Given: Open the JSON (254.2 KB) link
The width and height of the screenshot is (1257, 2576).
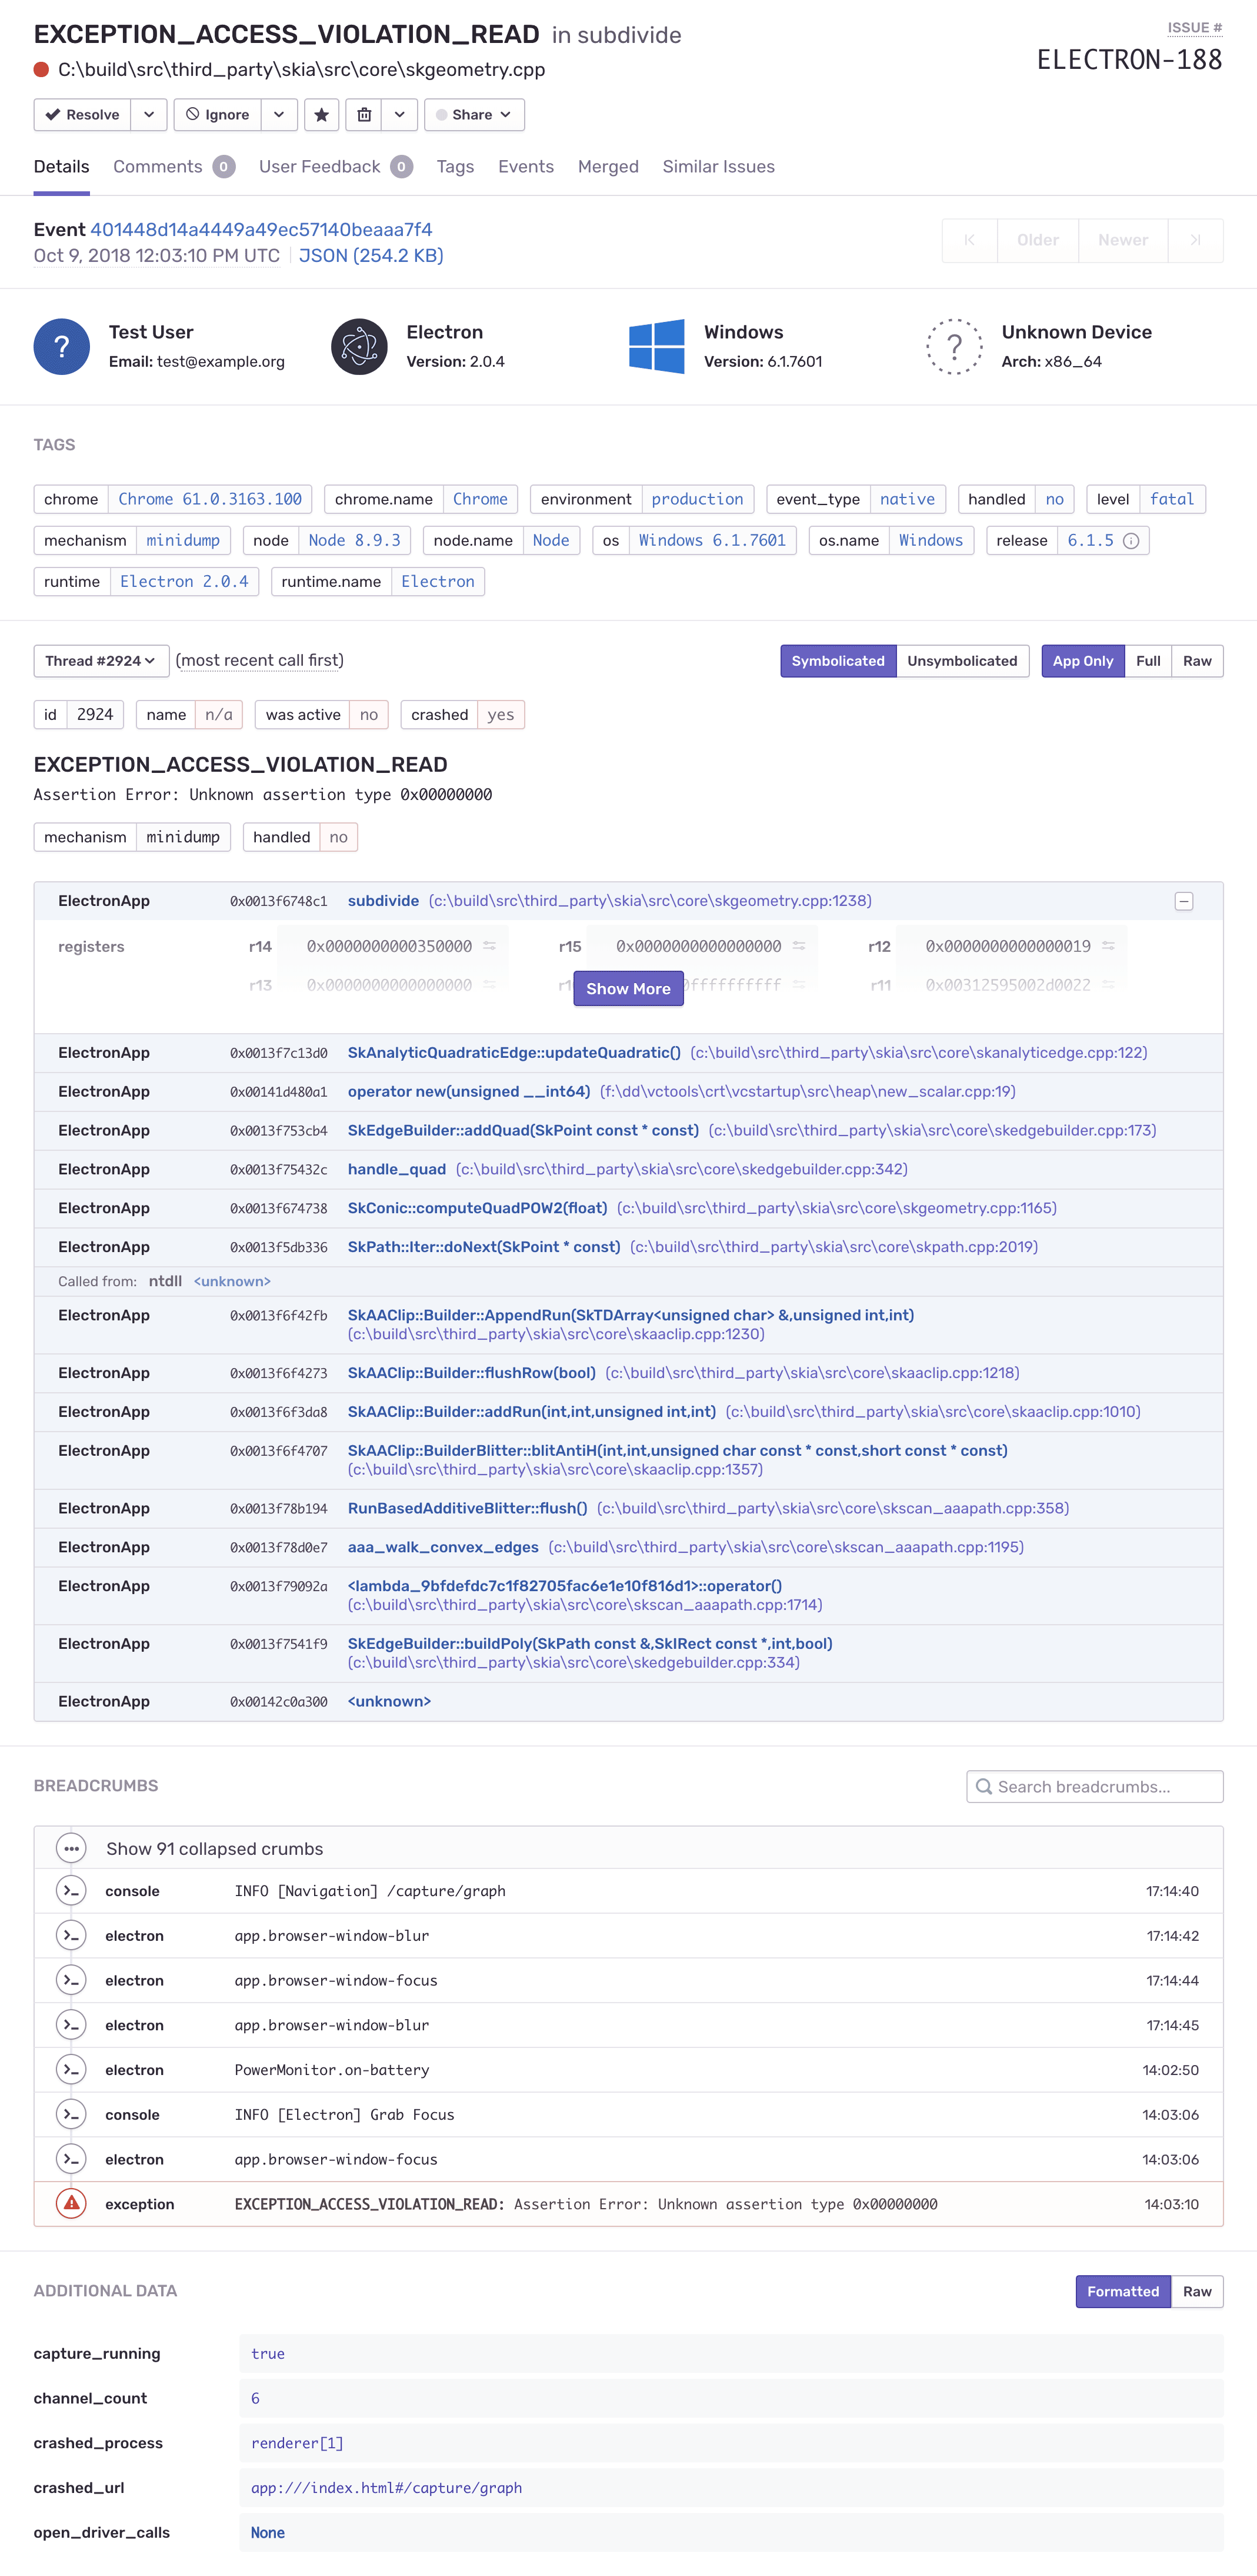Looking at the screenshot, I should [371, 256].
